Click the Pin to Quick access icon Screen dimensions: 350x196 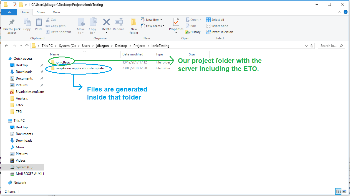tap(12, 23)
